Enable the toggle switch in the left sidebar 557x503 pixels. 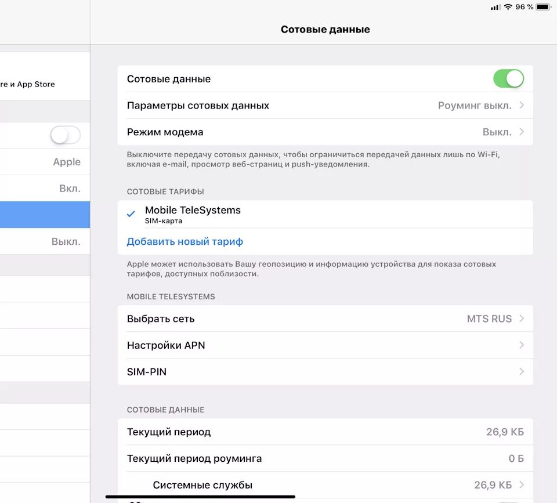tap(65, 135)
